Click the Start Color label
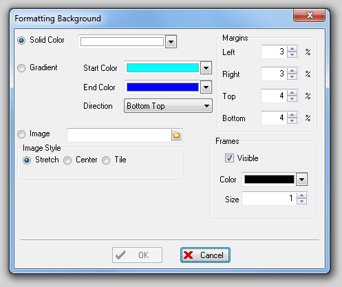 (100, 68)
